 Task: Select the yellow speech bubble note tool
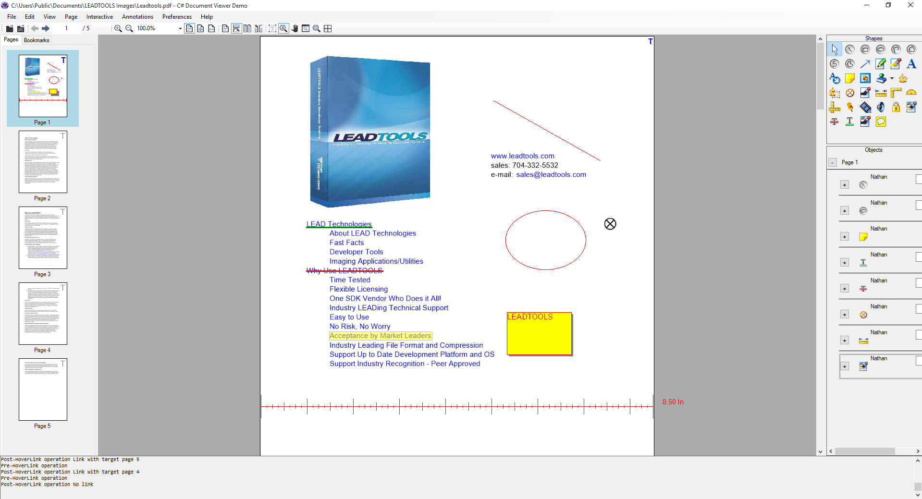click(881, 122)
